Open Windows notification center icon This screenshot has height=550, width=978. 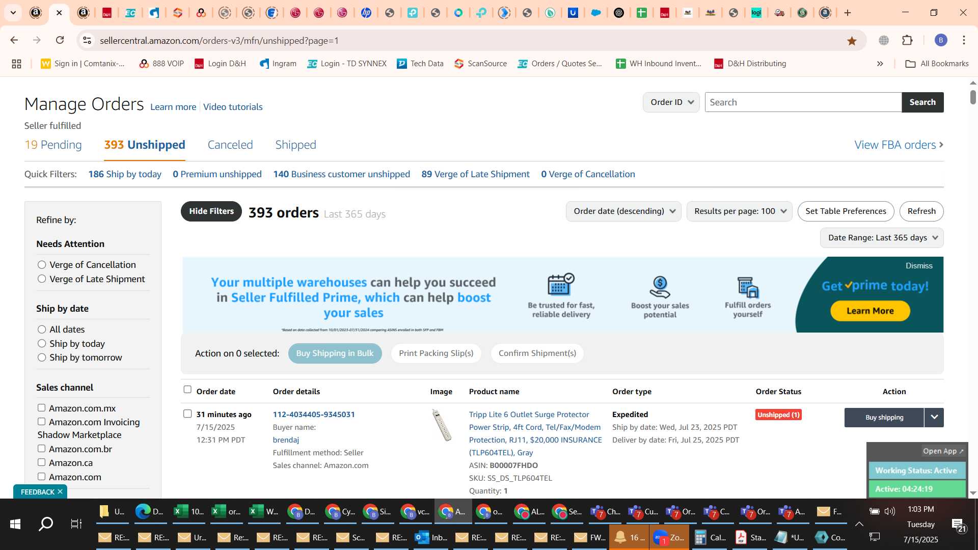pyautogui.click(x=958, y=525)
